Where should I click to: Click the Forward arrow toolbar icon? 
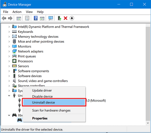(x=10, y=18)
